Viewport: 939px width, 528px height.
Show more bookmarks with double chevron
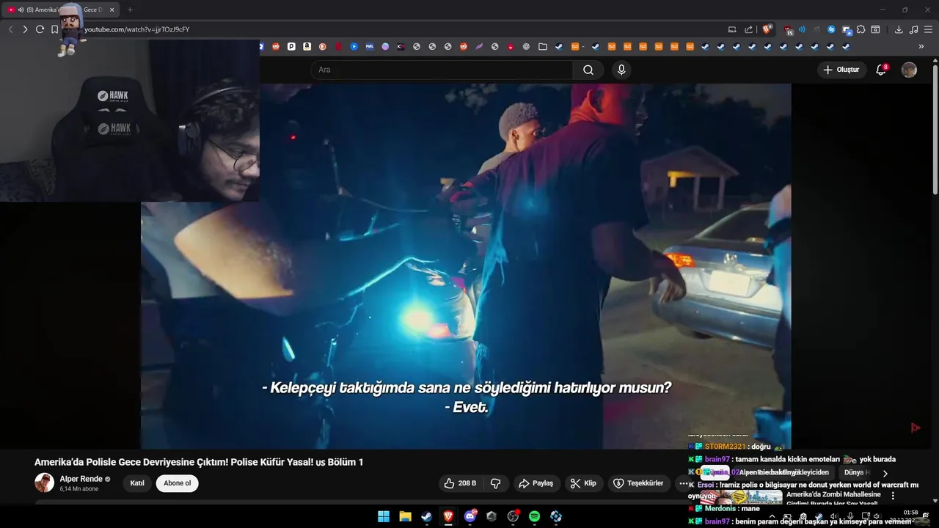[921, 46]
